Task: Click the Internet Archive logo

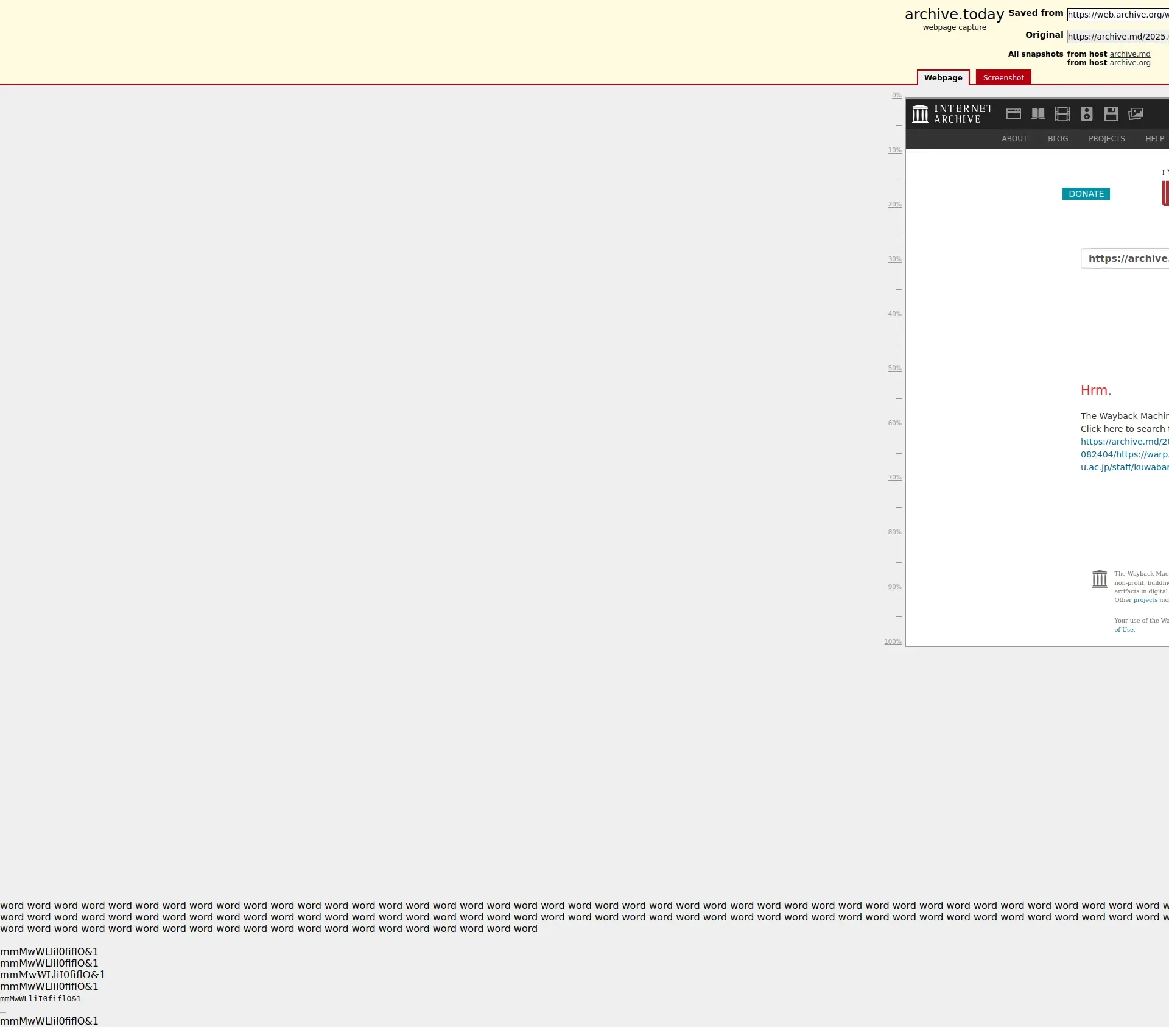Action: (952, 114)
